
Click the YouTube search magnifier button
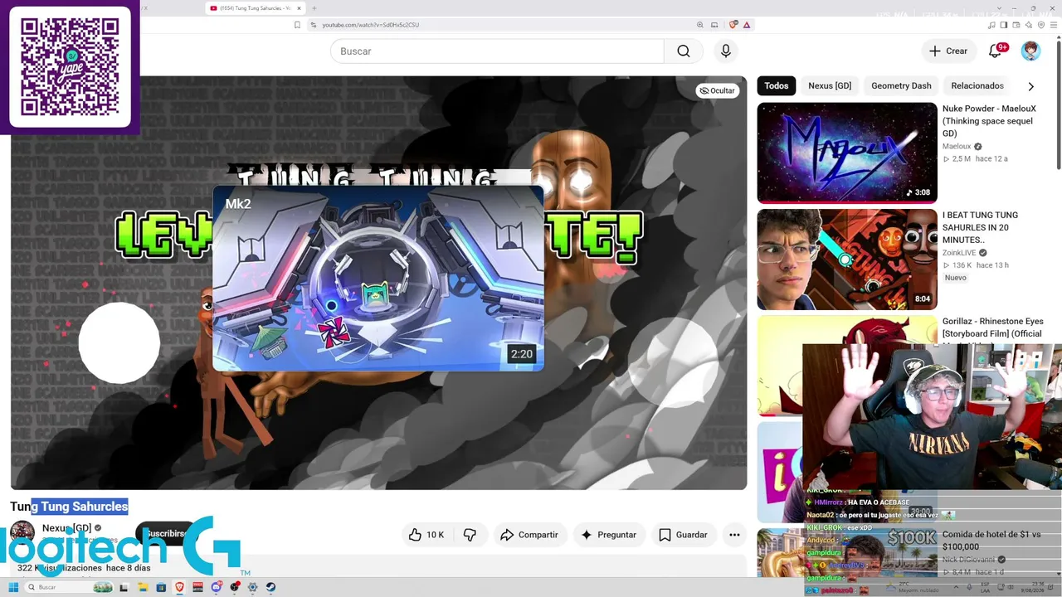683,51
